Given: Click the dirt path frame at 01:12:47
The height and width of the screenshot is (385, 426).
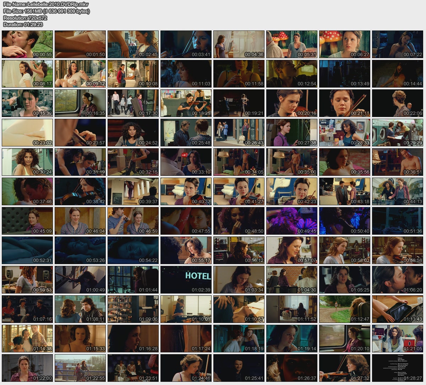Looking at the screenshot, I should [345, 309].
